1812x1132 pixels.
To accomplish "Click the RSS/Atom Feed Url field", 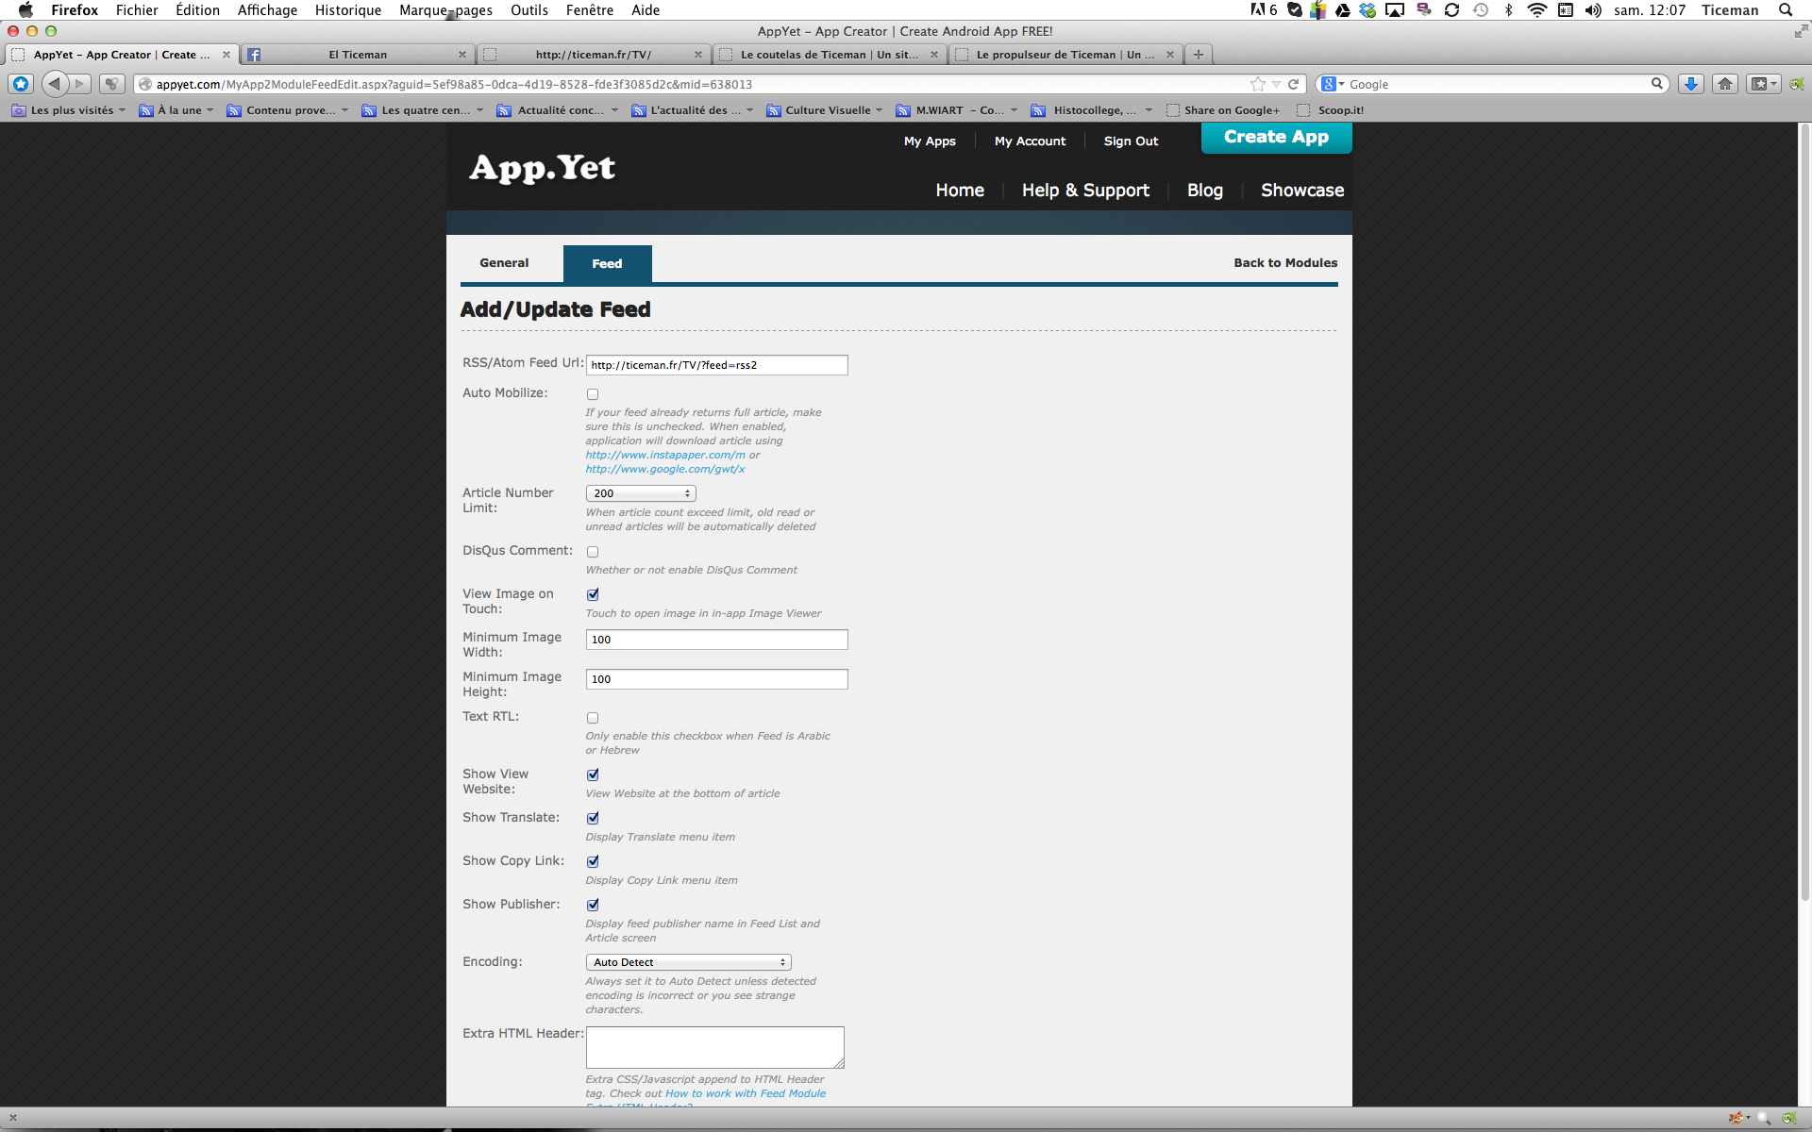I will pyautogui.click(x=717, y=365).
